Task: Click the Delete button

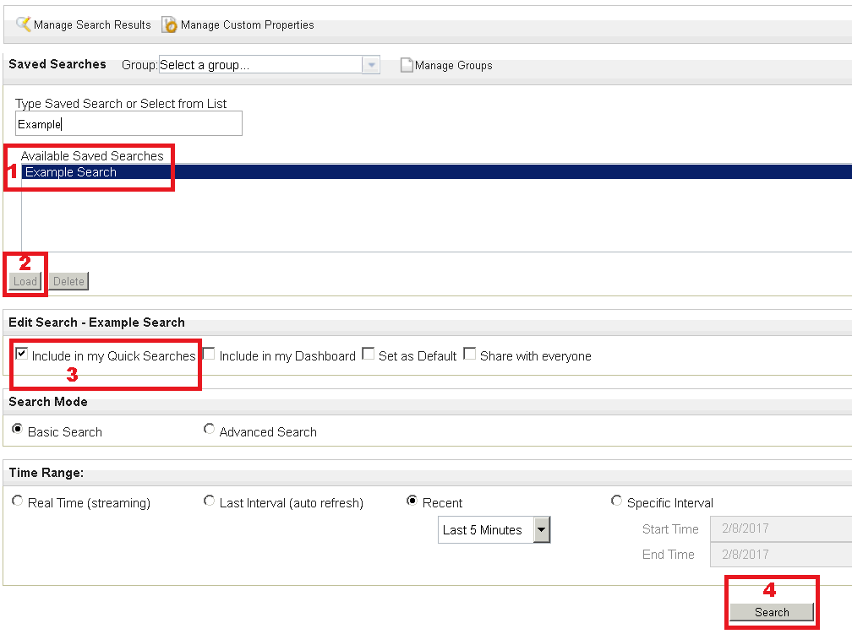Action: (68, 281)
